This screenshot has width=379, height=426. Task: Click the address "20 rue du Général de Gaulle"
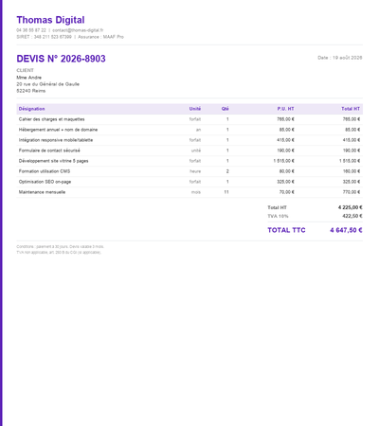[47, 84]
